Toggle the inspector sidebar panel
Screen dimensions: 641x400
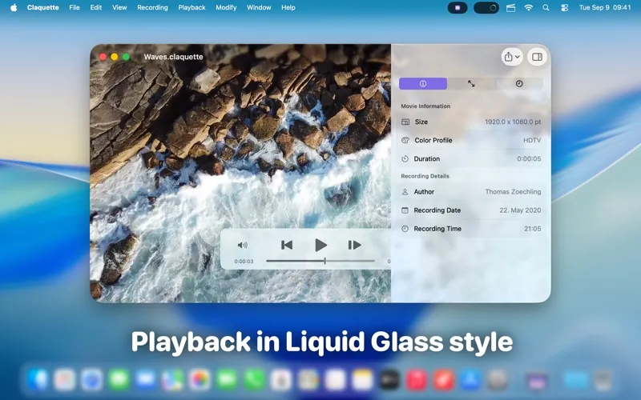(538, 57)
